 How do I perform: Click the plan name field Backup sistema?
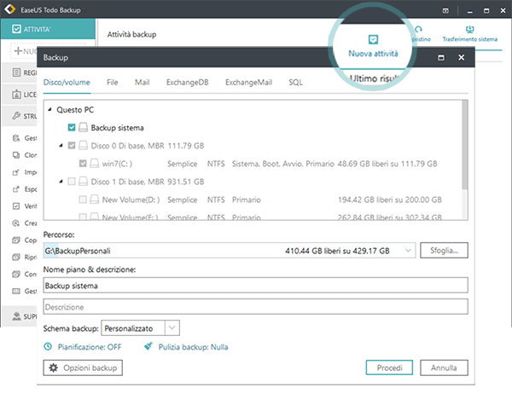coord(255,286)
